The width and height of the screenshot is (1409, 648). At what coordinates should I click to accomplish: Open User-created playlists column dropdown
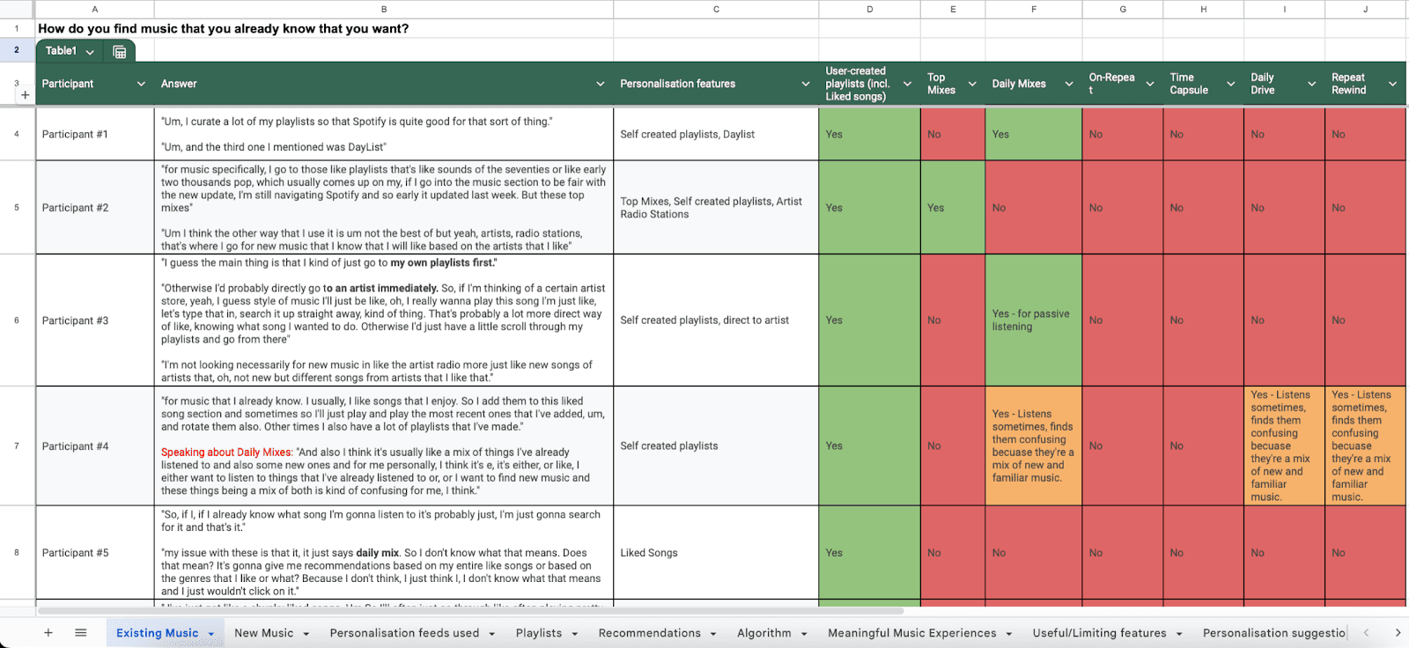pos(907,84)
